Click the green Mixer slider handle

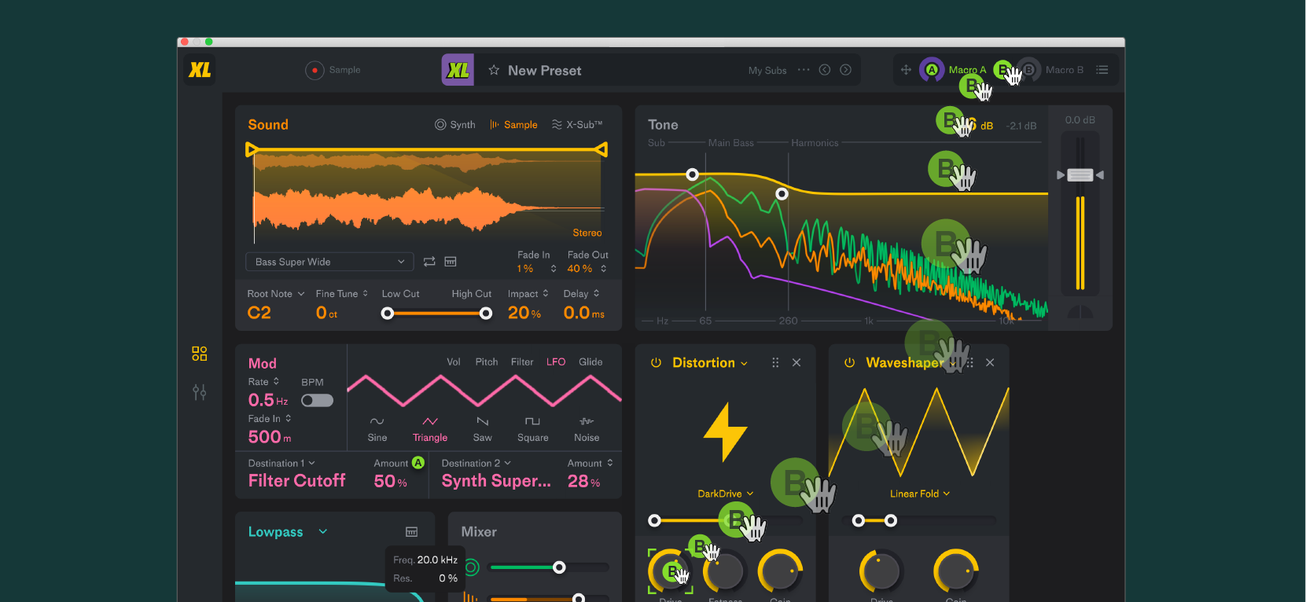tap(559, 567)
